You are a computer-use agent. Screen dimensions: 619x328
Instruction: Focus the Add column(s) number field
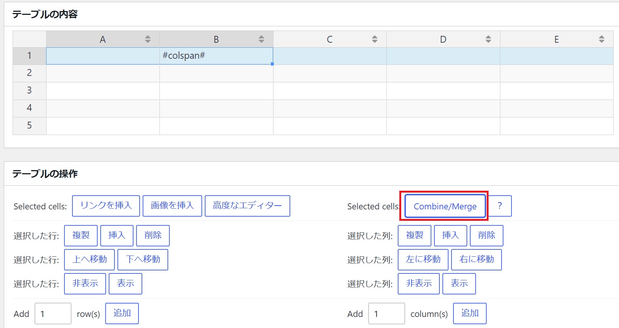click(386, 314)
